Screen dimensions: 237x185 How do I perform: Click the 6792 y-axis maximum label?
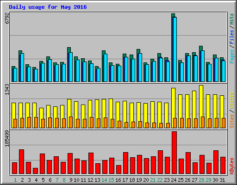[7, 18]
